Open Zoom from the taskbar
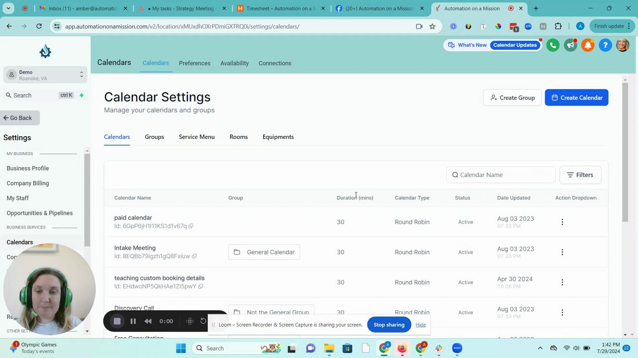 coord(457,348)
